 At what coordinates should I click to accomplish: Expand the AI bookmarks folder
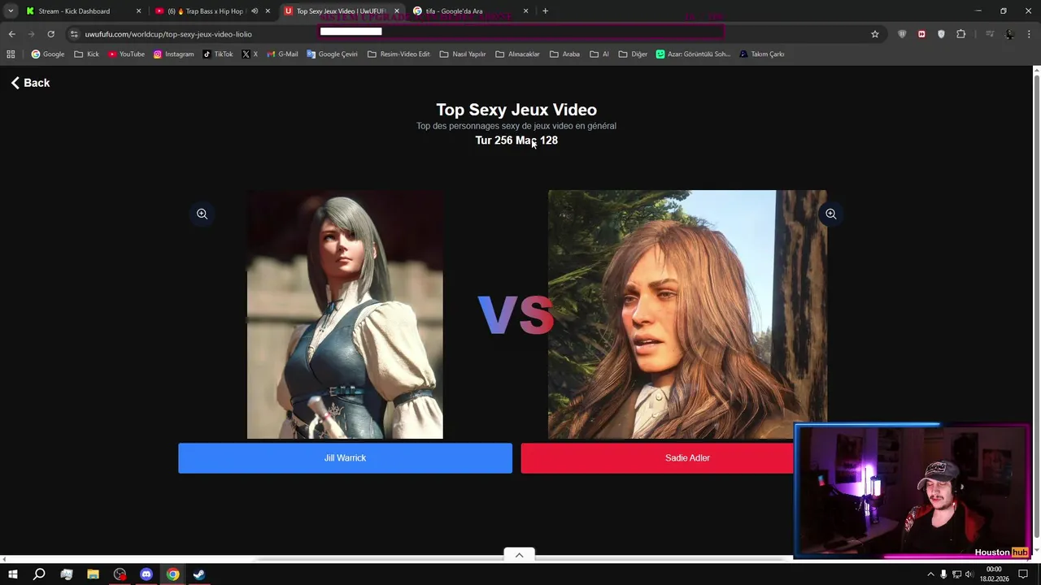[x=599, y=54]
